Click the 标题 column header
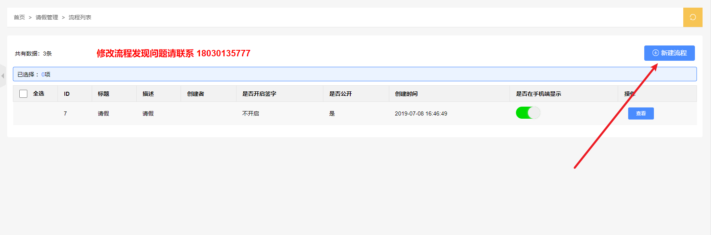 click(103, 94)
